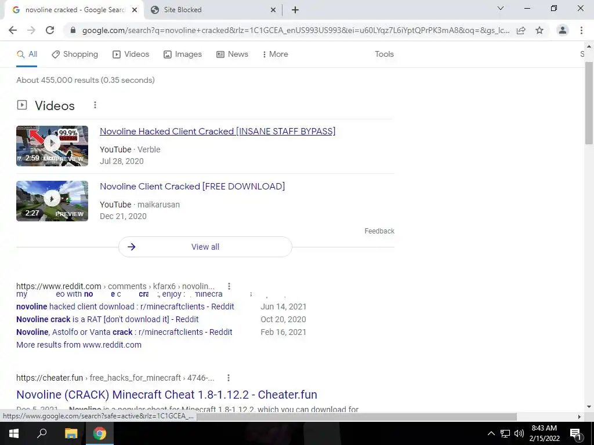Click the About 455,000 results text
The height and width of the screenshot is (445, 594).
[x=86, y=80]
